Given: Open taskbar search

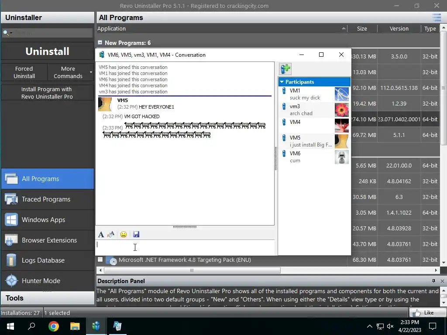Looking at the screenshot, I should [x=31, y=326].
